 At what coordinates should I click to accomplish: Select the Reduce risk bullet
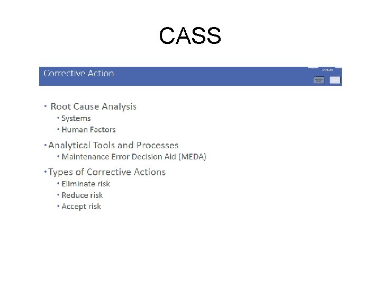point(82,195)
